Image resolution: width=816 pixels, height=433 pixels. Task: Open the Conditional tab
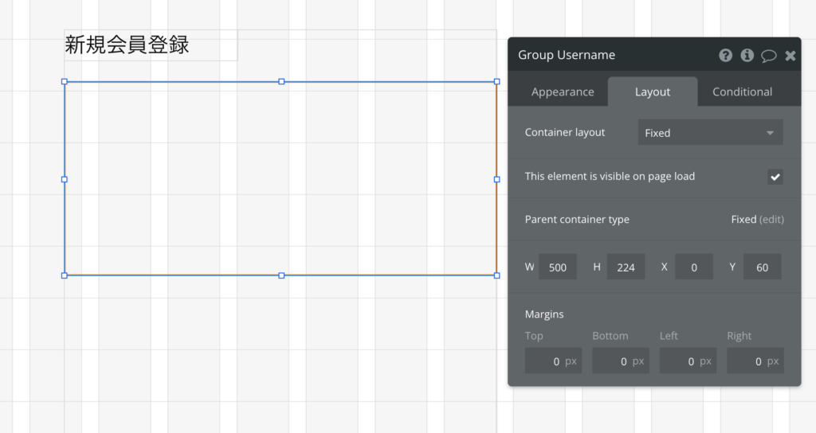(742, 92)
